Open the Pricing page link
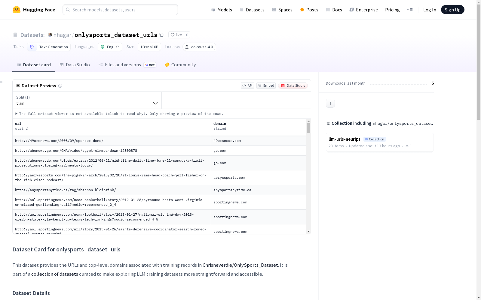481x300 pixels. tap(392, 10)
